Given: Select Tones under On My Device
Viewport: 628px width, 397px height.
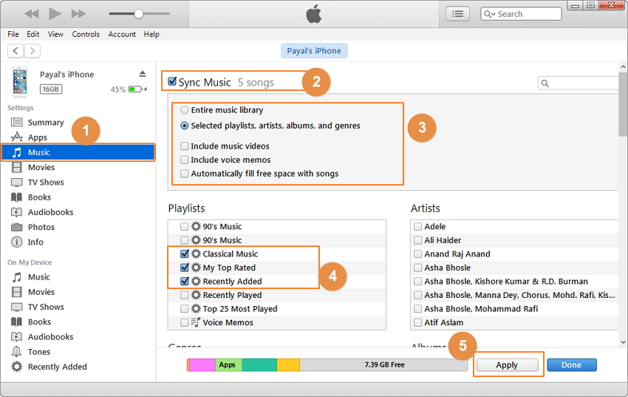Looking at the screenshot, I should [x=39, y=352].
